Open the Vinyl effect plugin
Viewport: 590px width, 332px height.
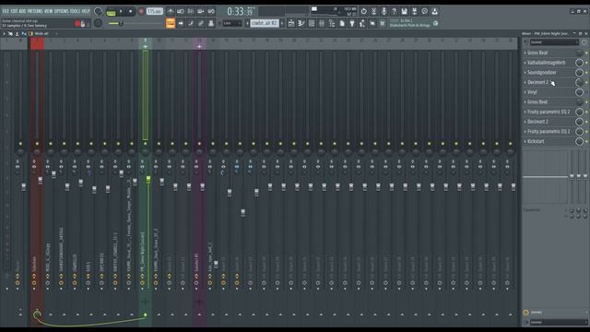point(532,92)
